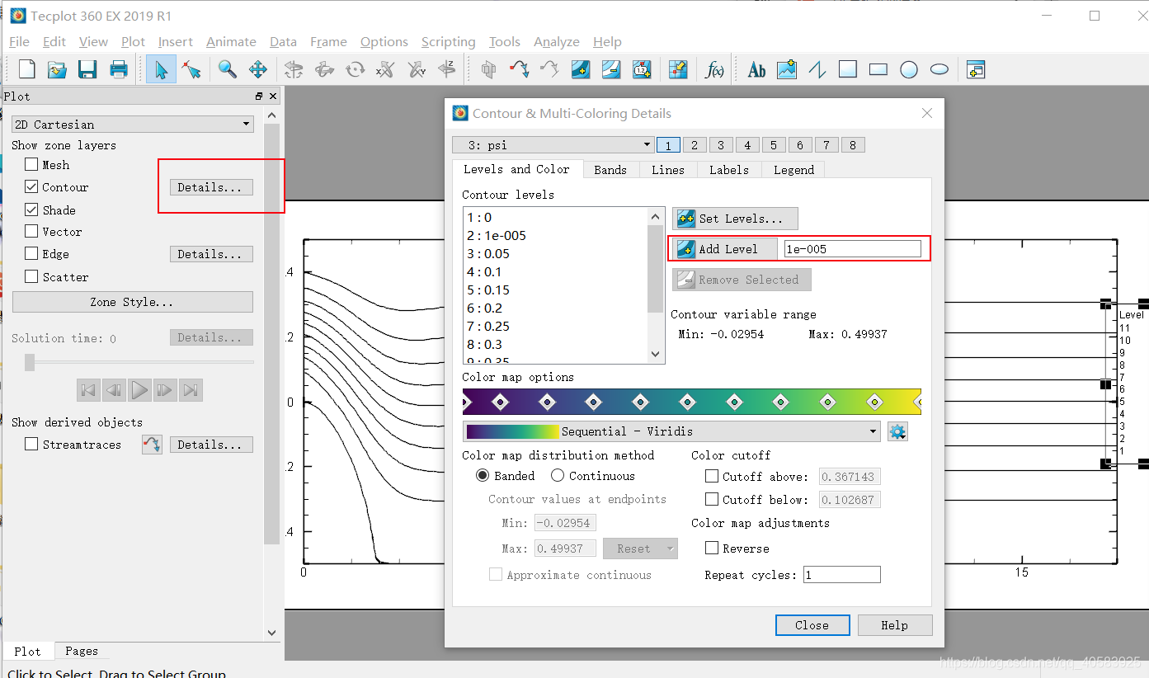Screen dimensions: 1149x678
Task: Choose the Insert Image tool
Action: point(786,70)
